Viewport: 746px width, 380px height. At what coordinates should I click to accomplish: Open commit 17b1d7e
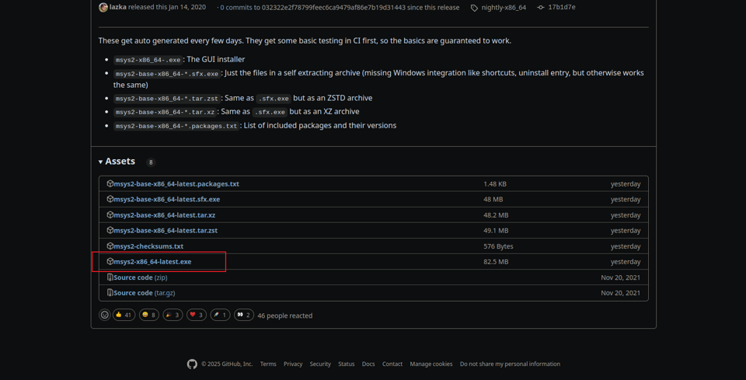[561, 8]
